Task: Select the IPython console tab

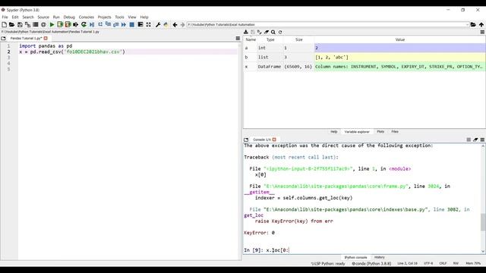Action: point(355,257)
